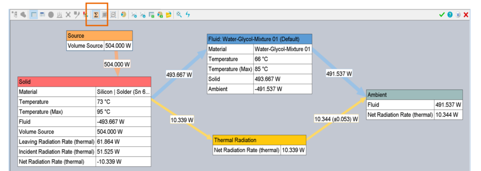Viewport: 481px width, 171px height.
Task: Click the 51.525 W value
Action: (124, 151)
